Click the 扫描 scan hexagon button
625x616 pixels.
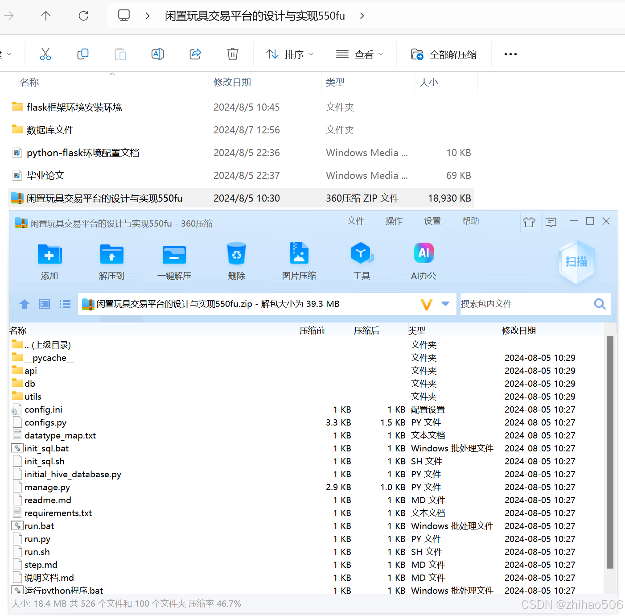pyautogui.click(x=576, y=262)
